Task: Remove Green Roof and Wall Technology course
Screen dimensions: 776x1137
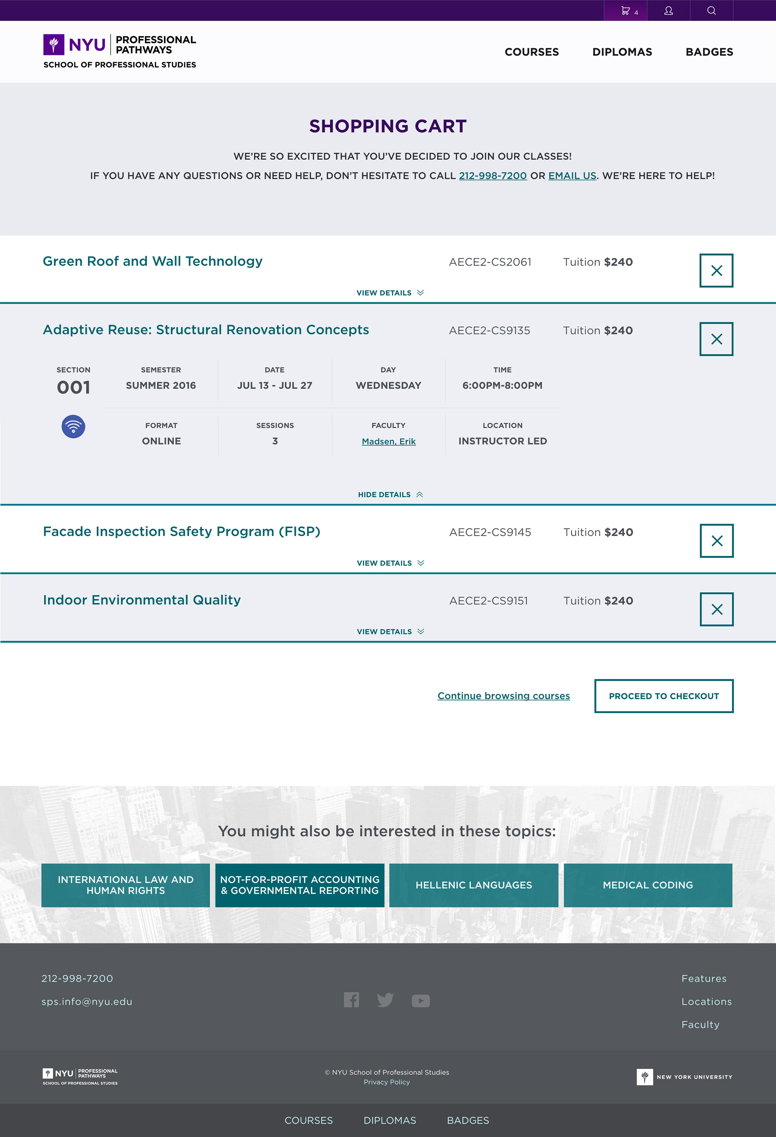Action: coord(716,271)
